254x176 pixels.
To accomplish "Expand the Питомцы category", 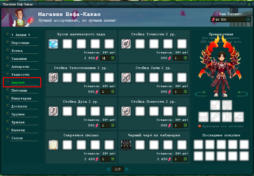I will point(7,89).
